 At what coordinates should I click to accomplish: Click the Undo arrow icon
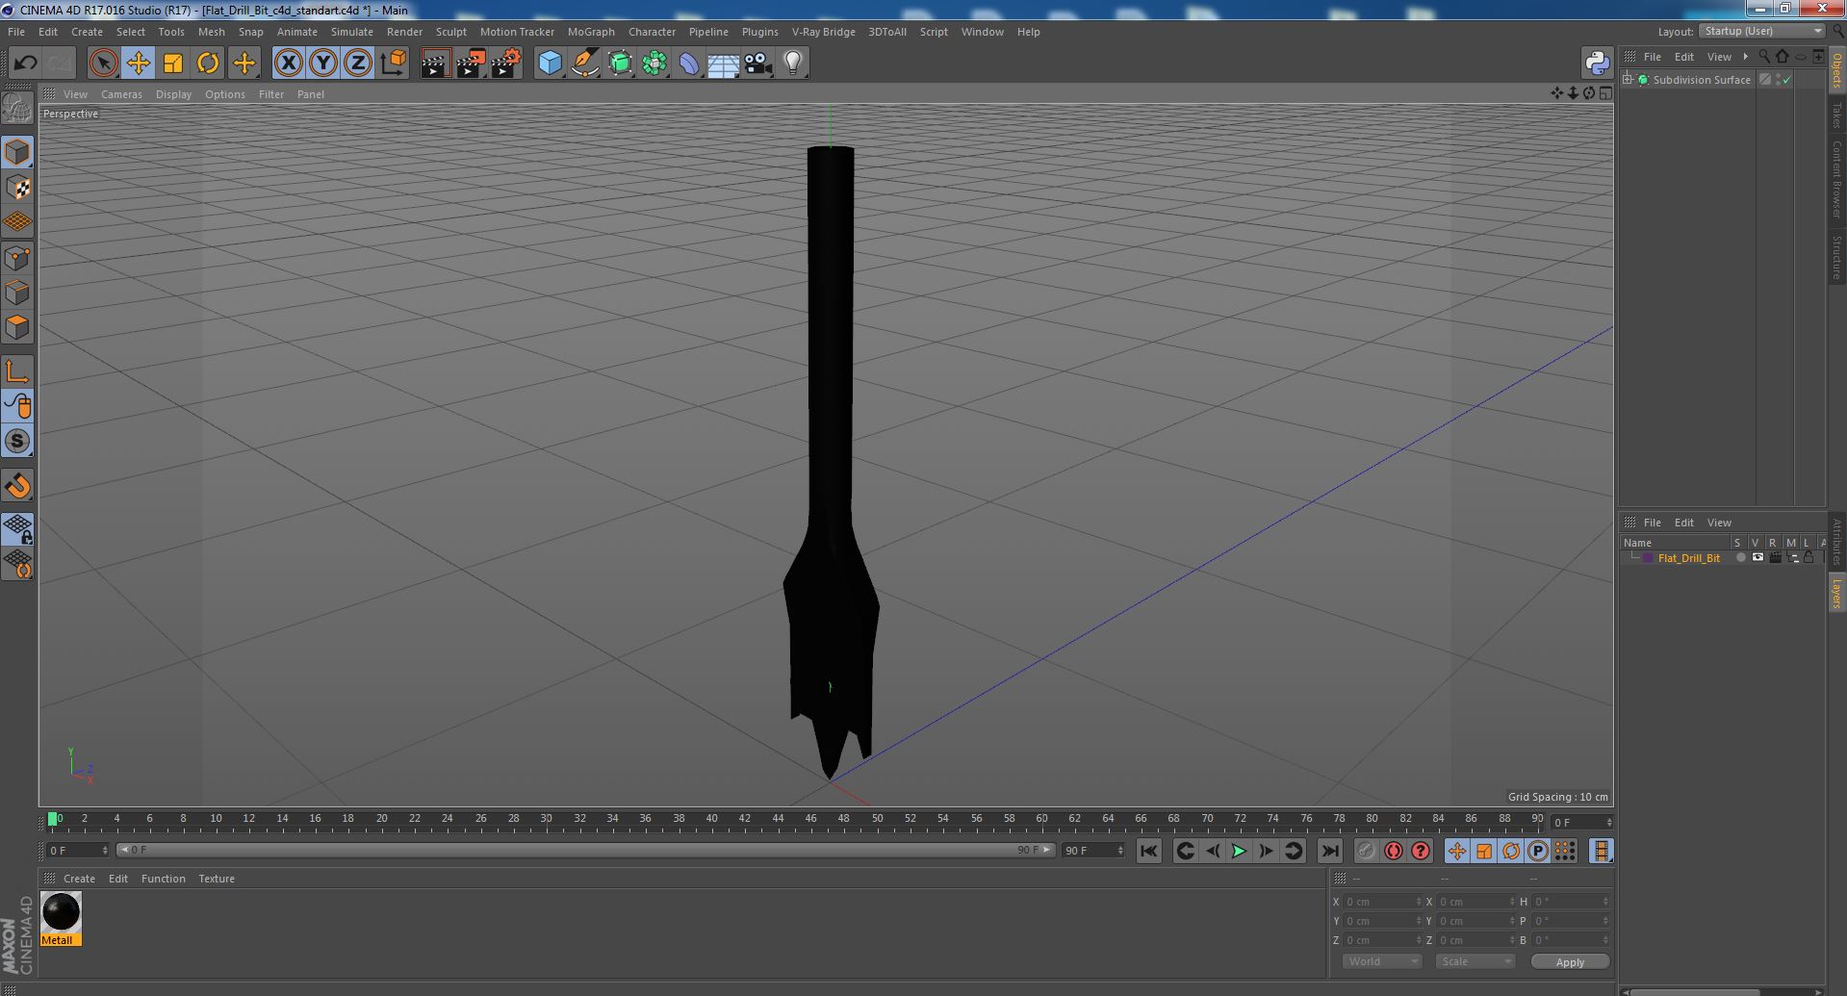[25, 64]
